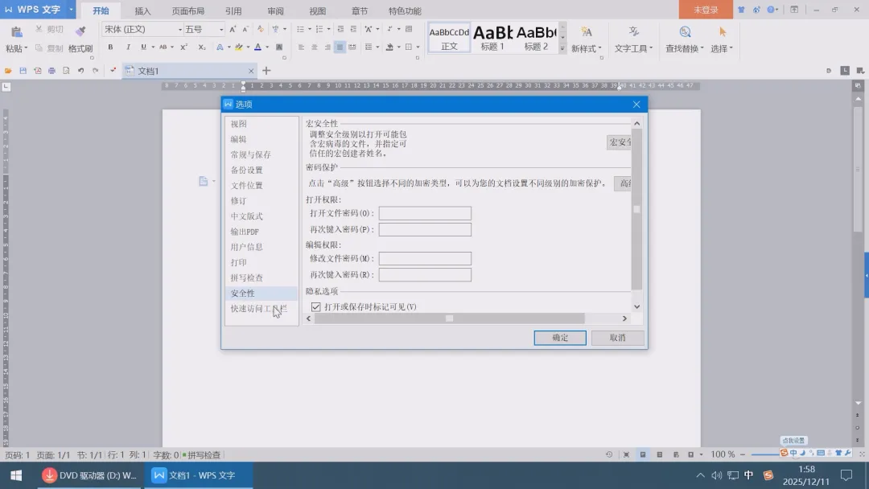This screenshot has height=489, width=869.
Task: Expand the underline style dropdown arrow
Action: 153,47
